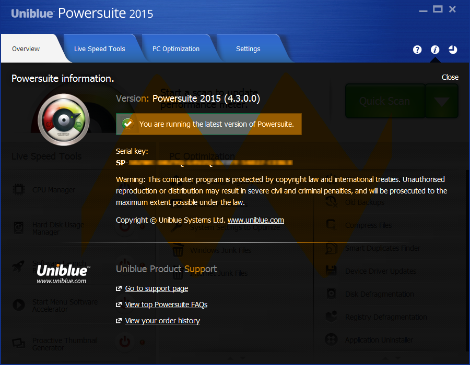This screenshot has width=470, height=365.
Task: Open the Settings tab
Action: click(248, 49)
